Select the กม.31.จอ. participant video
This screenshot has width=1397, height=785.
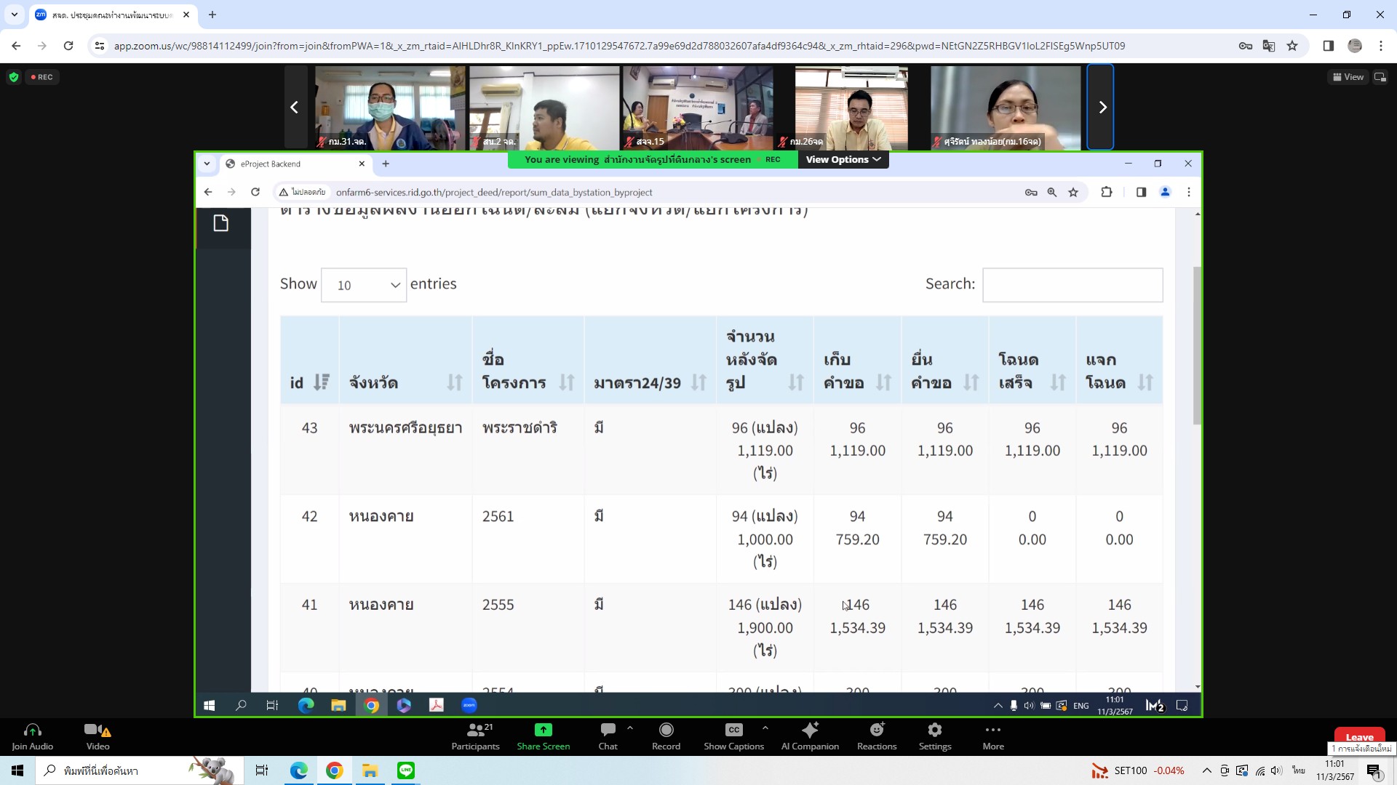coord(390,108)
